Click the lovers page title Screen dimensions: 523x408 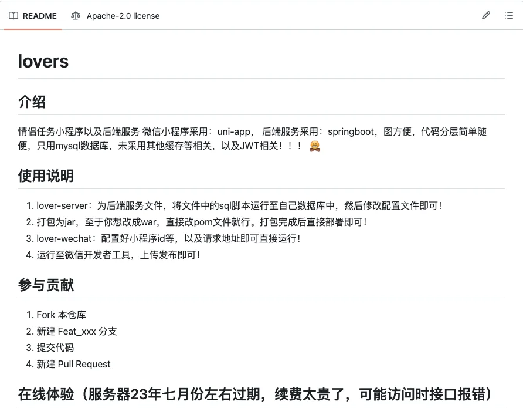pyautogui.click(x=43, y=61)
